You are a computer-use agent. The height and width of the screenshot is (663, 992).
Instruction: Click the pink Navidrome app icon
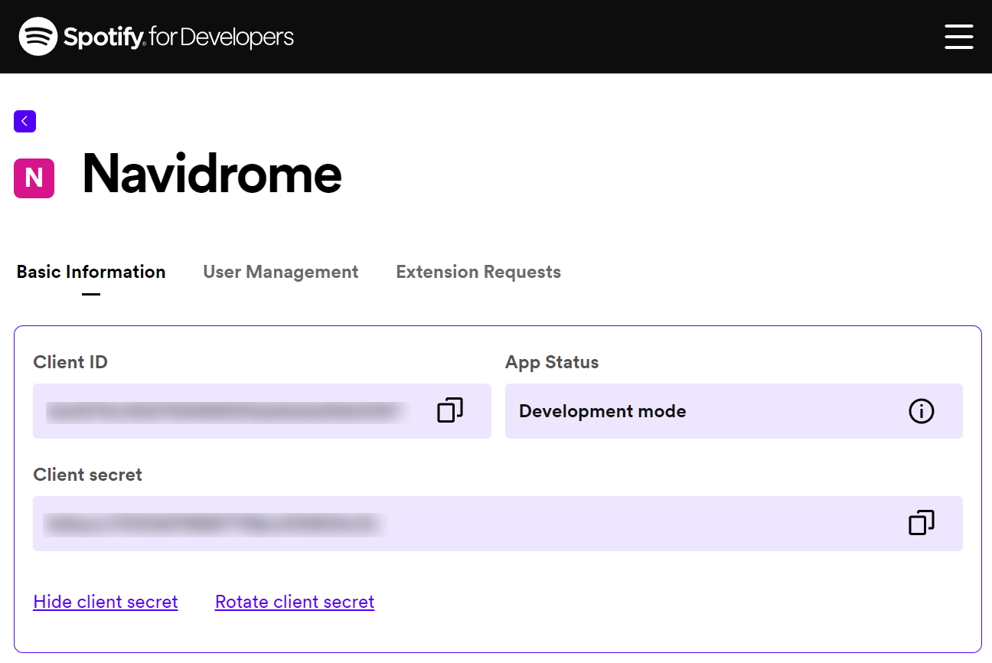pyautogui.click(x=34, y=178)
